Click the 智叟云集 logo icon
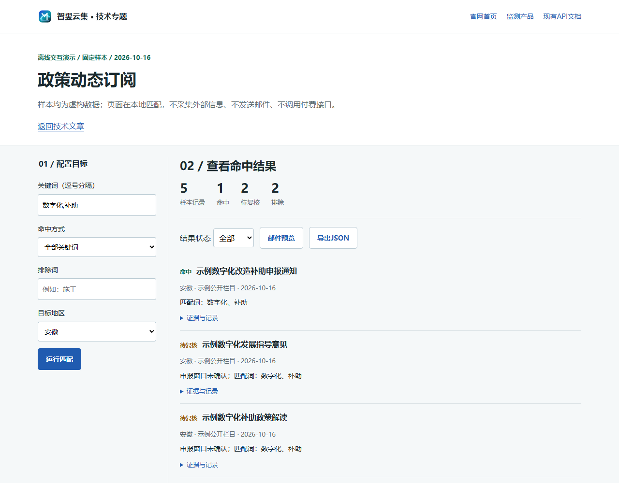The width and height of the screenshot is (619, 483). tap(45, 16)
